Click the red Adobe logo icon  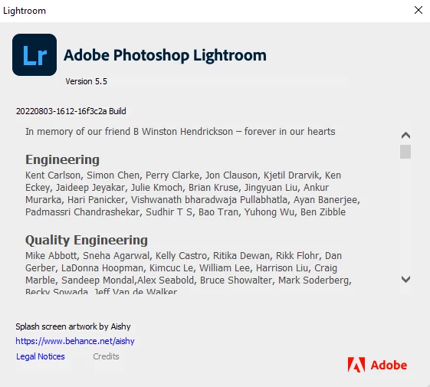click(356, 365)
